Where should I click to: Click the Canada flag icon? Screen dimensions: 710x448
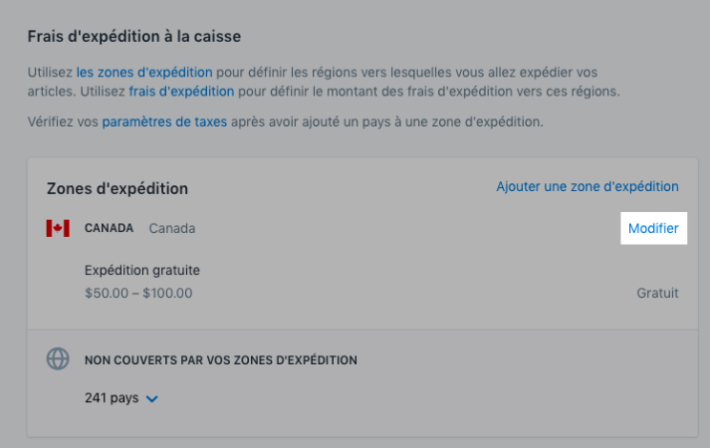58,228
